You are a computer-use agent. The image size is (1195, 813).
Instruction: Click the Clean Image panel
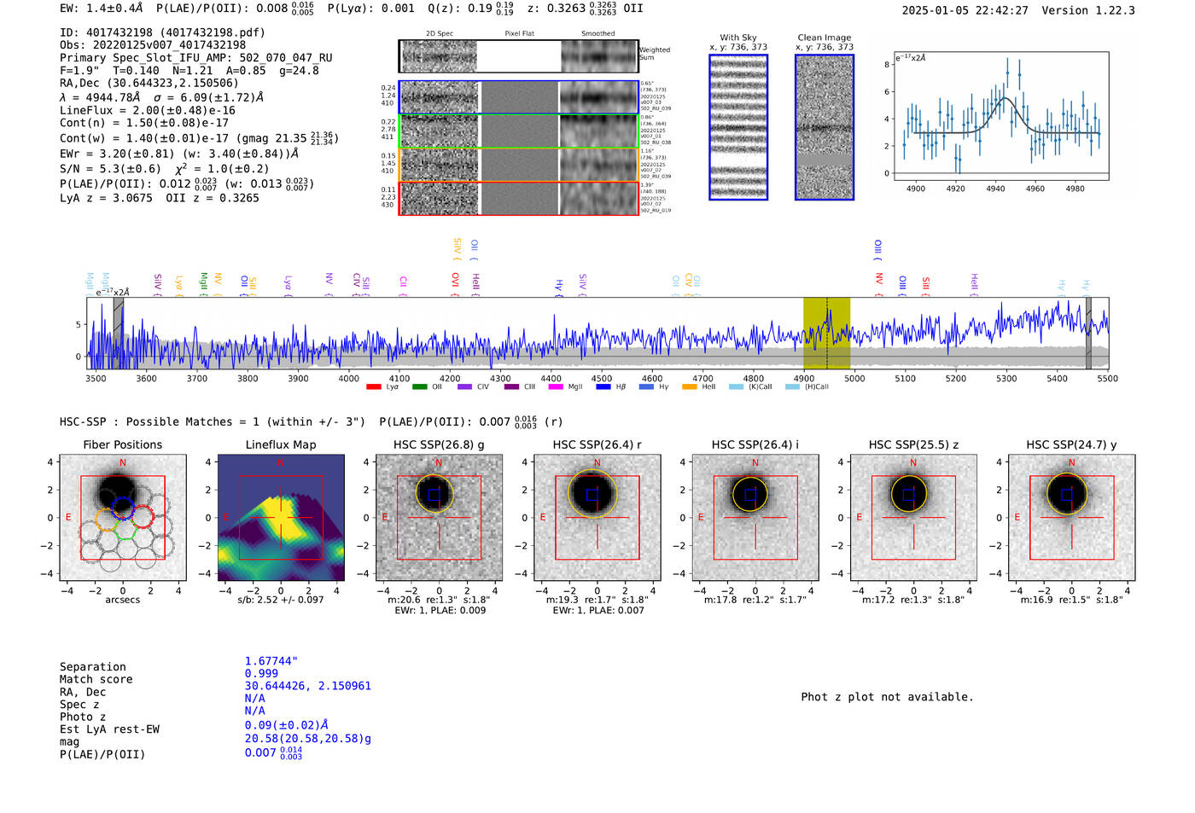(825, 127)
